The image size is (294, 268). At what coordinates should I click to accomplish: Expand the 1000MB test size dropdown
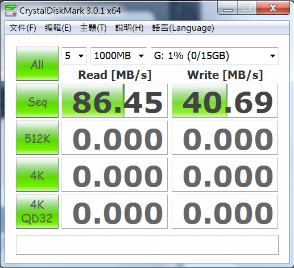[x=119, y=56]
